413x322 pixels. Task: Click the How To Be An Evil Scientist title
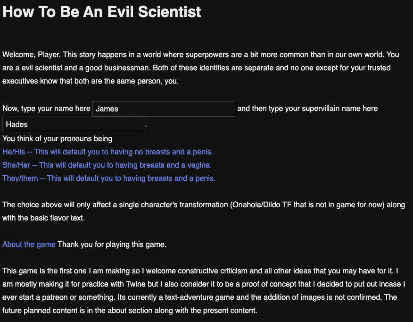(101, 12)
